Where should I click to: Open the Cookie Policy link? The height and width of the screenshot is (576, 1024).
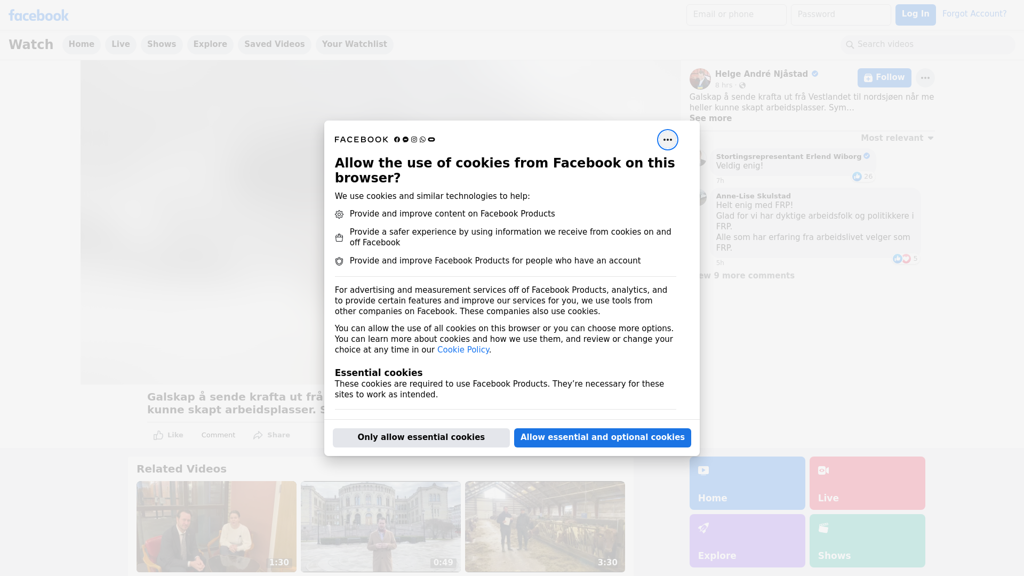(x=463, y=350)
